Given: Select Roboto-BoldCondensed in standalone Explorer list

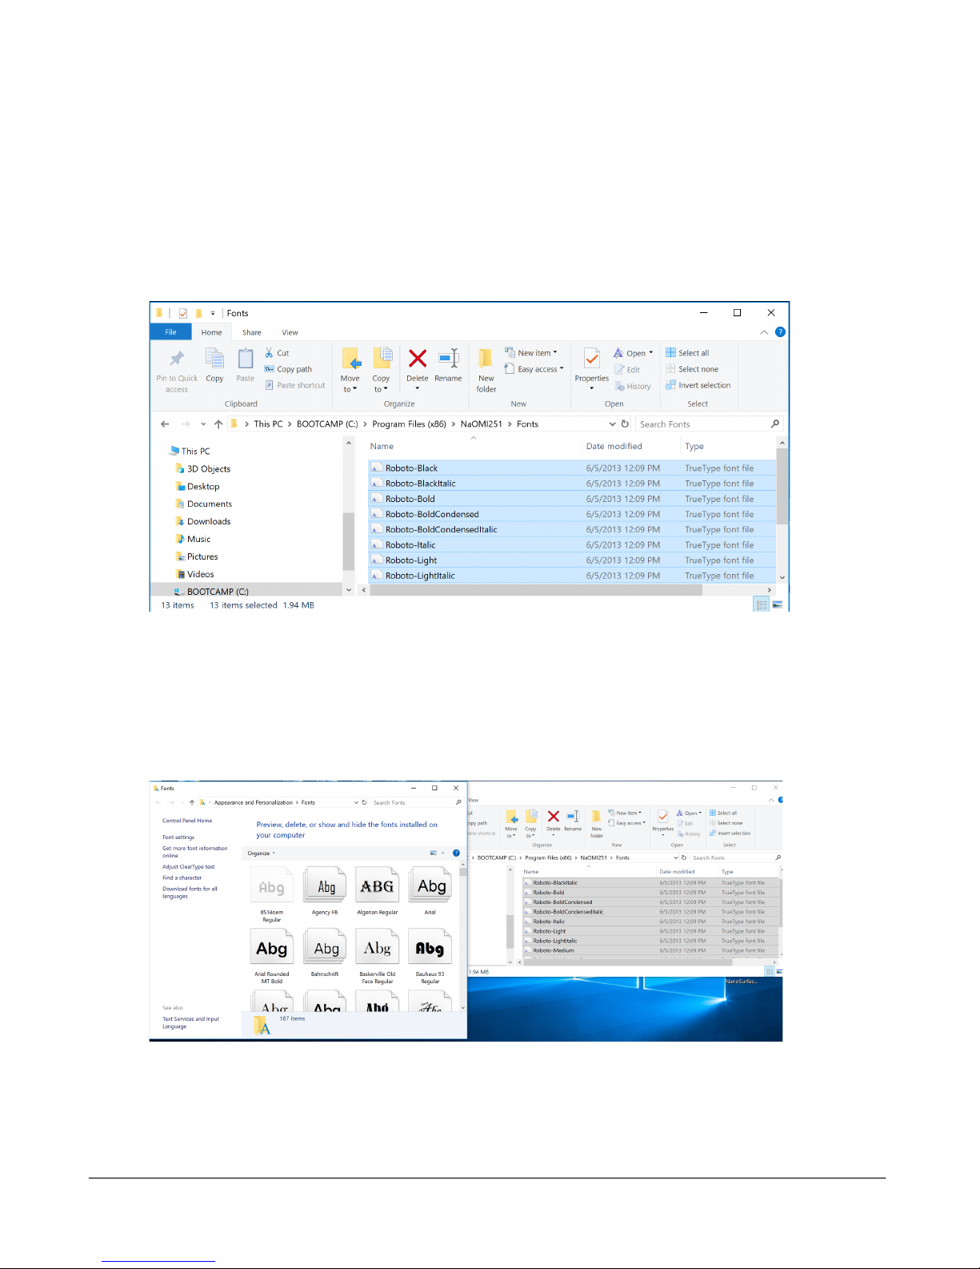Looking at the screenshot, I should (x=571, y=514).
